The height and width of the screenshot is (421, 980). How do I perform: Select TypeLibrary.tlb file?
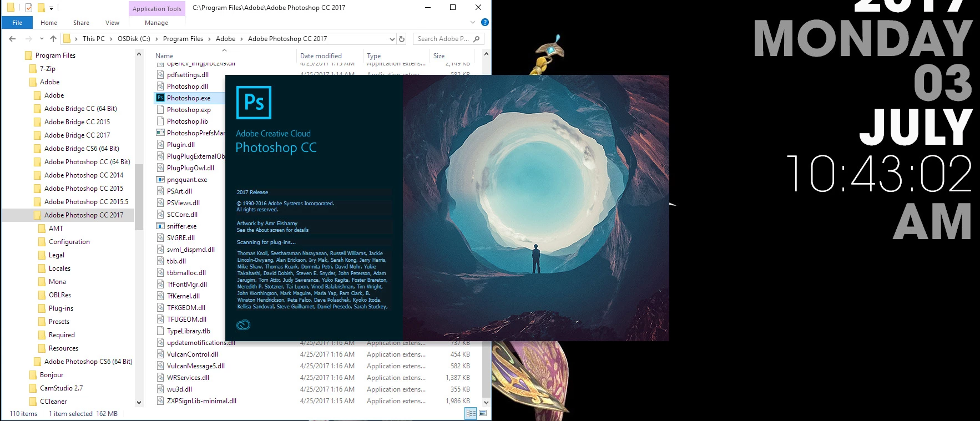[189, 331]
